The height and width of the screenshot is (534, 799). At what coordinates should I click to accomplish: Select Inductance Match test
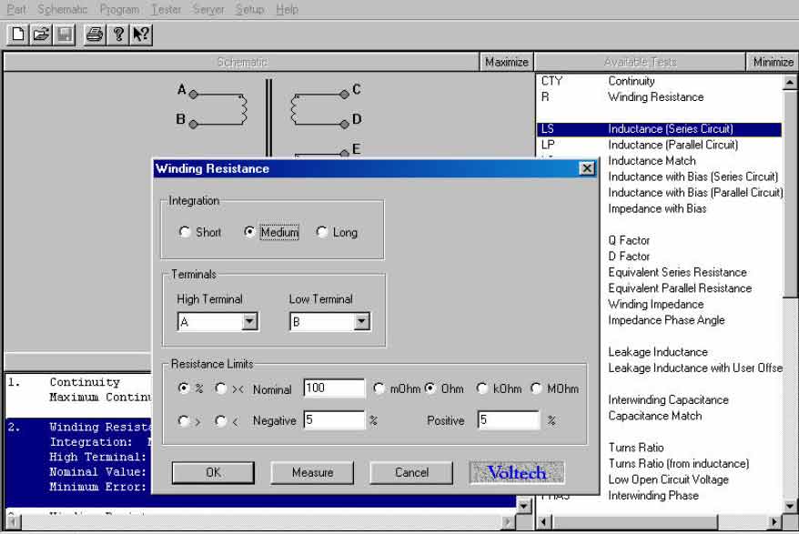652,160
